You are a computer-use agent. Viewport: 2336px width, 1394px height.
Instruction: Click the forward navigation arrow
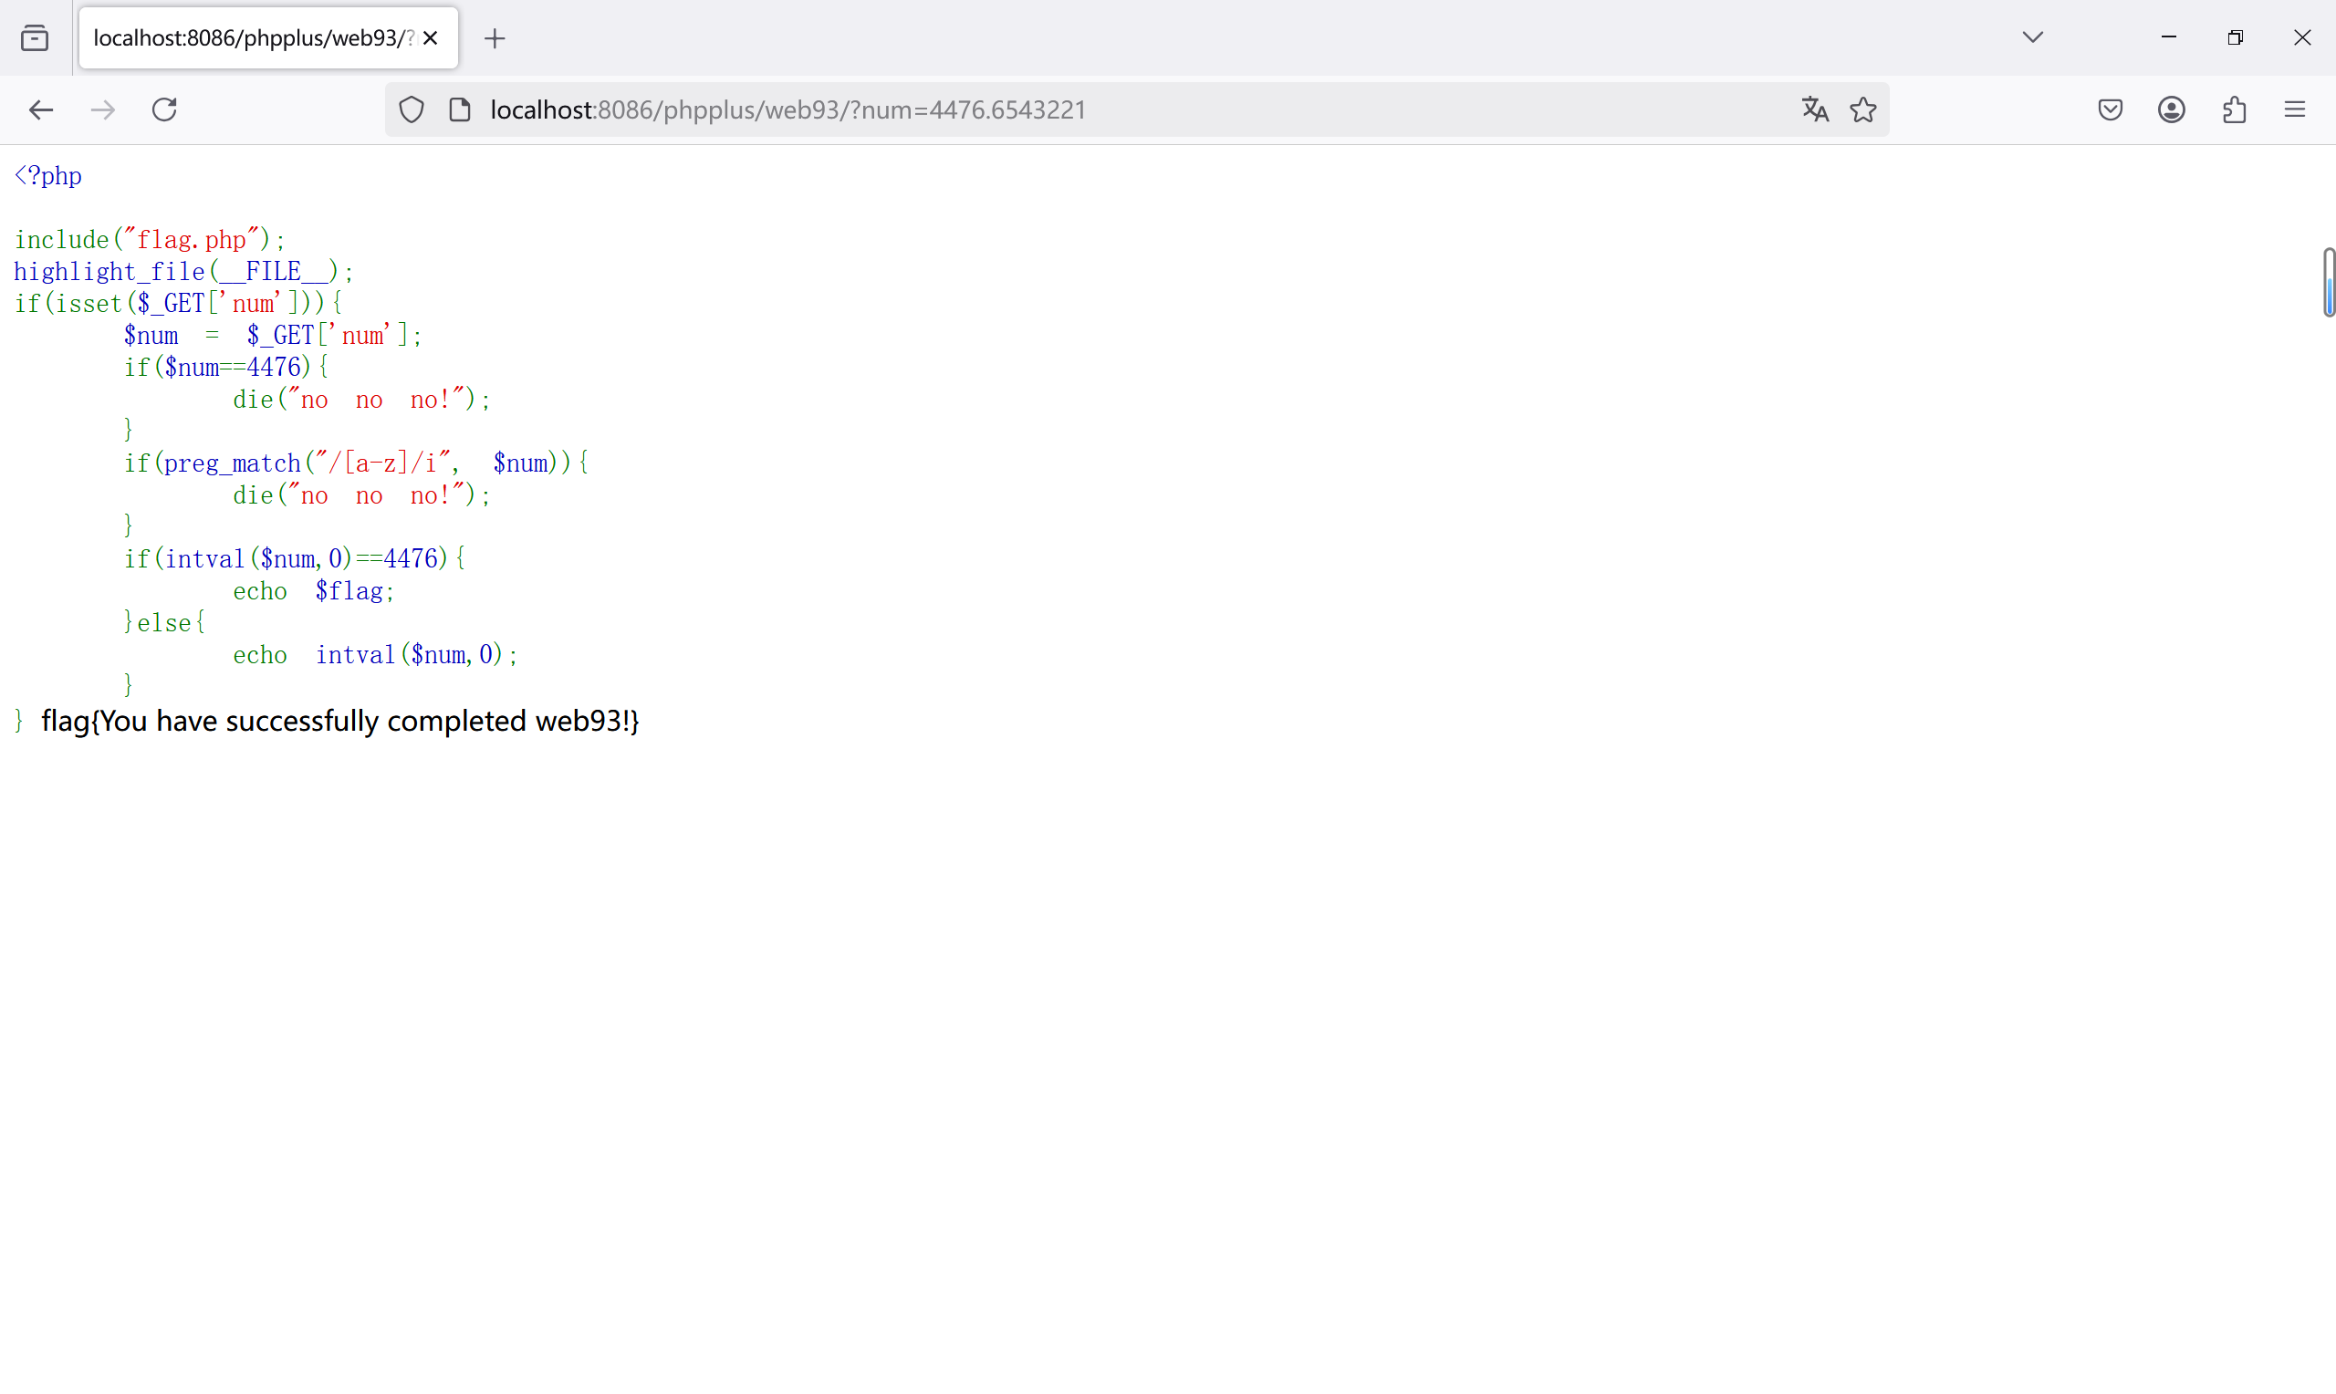tap(102, 109)
